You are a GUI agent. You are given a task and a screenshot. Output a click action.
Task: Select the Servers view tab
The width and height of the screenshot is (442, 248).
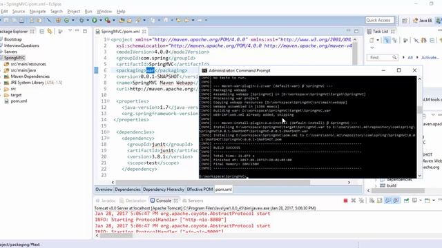coord(193,200)
